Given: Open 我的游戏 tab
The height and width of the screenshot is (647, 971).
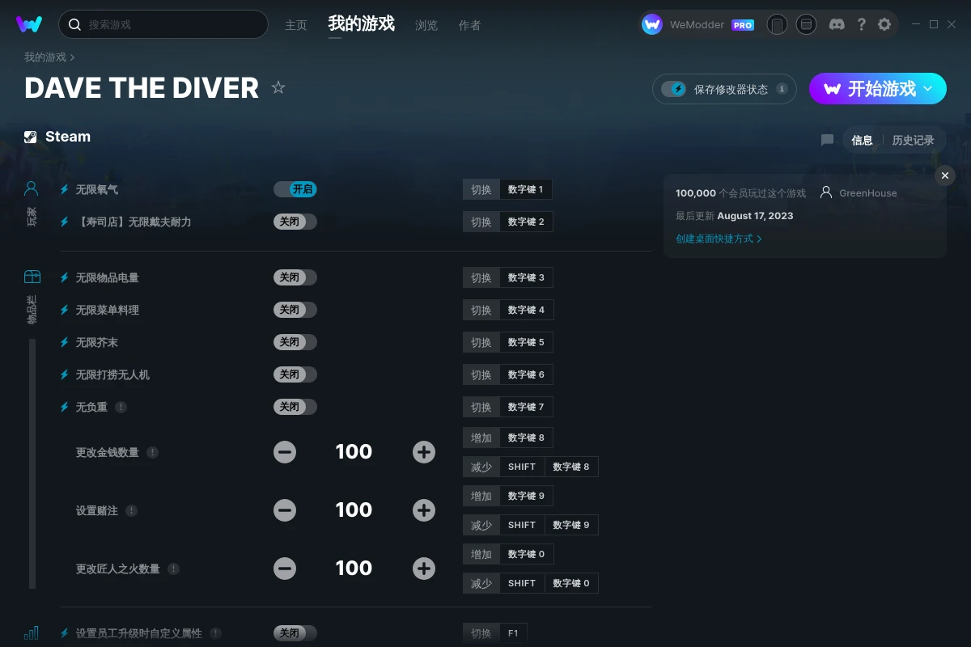Looking at the screenshot, I should click(362, 23).
